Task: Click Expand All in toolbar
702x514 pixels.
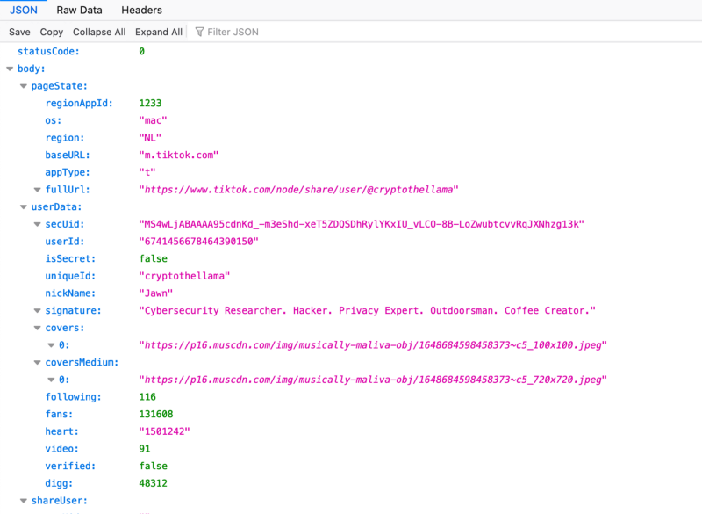Action: [x=159, y=32]
